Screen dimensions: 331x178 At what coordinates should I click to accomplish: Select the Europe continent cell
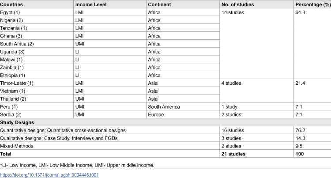tap(156, 115)
